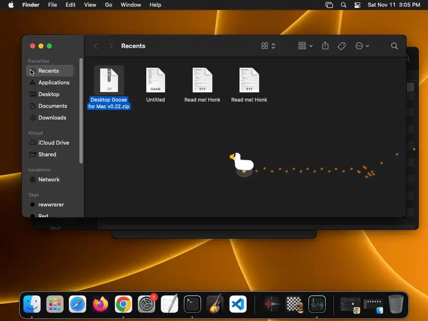428x321 pixels.
Task: Click the Finder window search icon
Action: coord(395,46)
